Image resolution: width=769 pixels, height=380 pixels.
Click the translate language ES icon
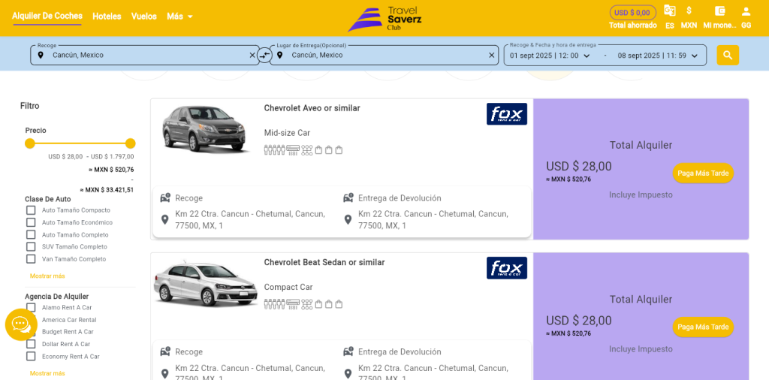click(669, 11)
